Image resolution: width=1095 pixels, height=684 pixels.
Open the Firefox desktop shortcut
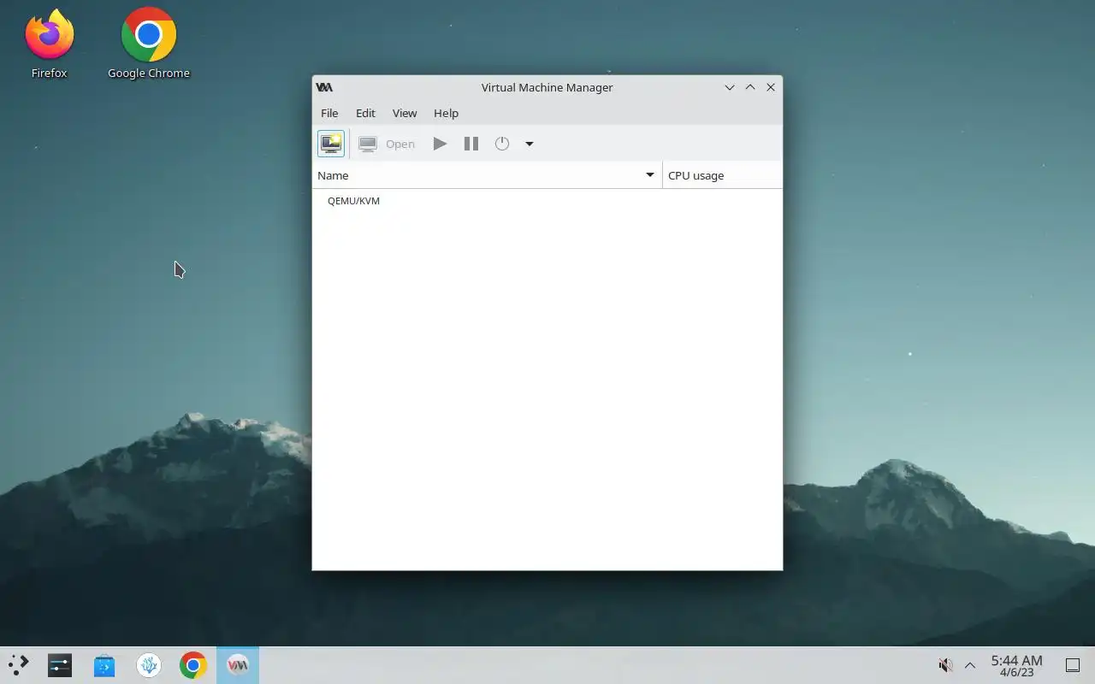50,44
